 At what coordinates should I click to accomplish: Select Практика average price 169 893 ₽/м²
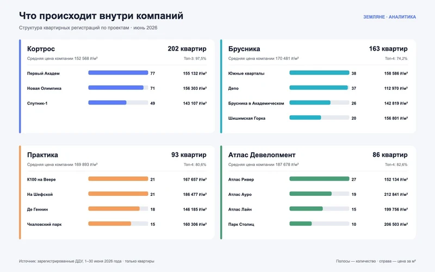(62, 165)
